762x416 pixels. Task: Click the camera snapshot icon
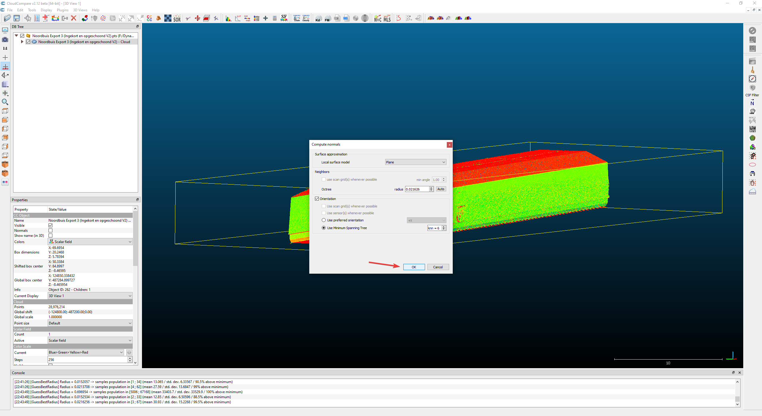click(5, 40)
